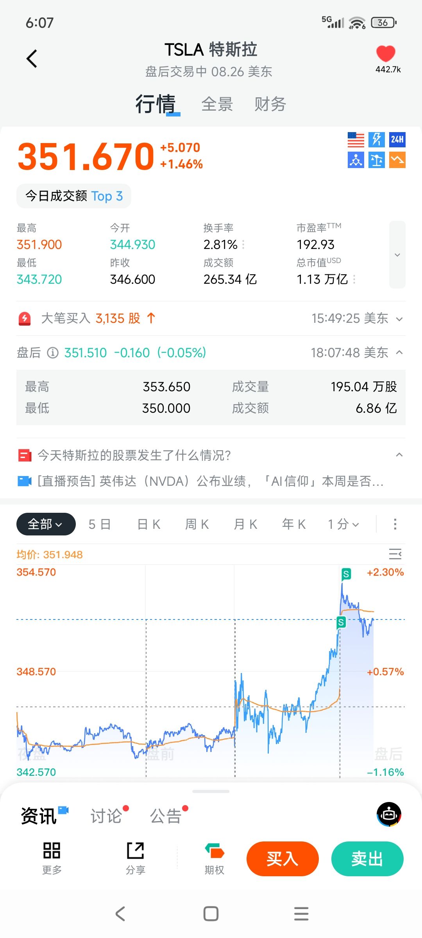
Task: Switch to the 行情 tab
Action: tap(156, 104)
